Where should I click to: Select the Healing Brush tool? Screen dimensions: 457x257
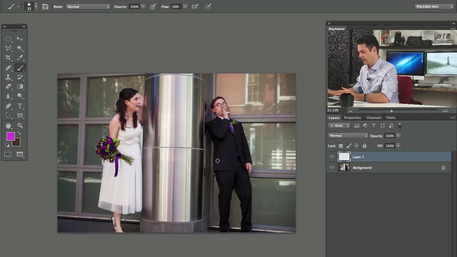click(x=8, y=68)
